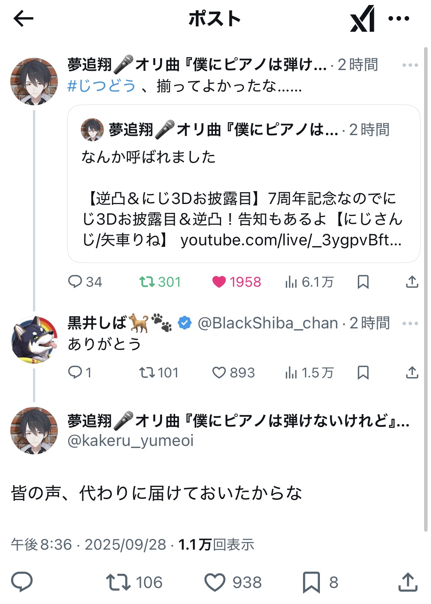This screenshot has width=431, height=604.
Task: Open more options on 黒井しば's reply
Action: (x=410, y=323)
